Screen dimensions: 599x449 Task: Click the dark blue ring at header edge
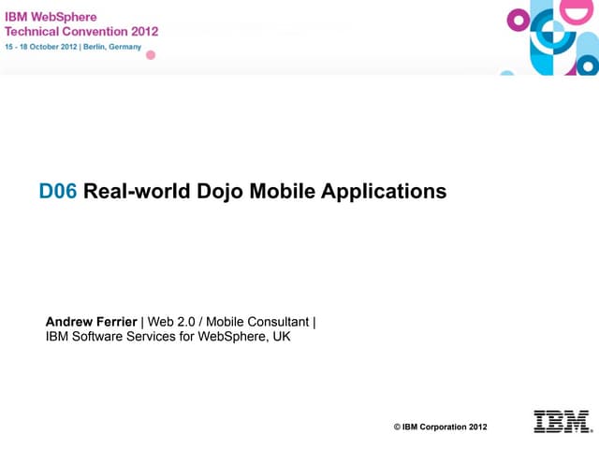(588, 65)
